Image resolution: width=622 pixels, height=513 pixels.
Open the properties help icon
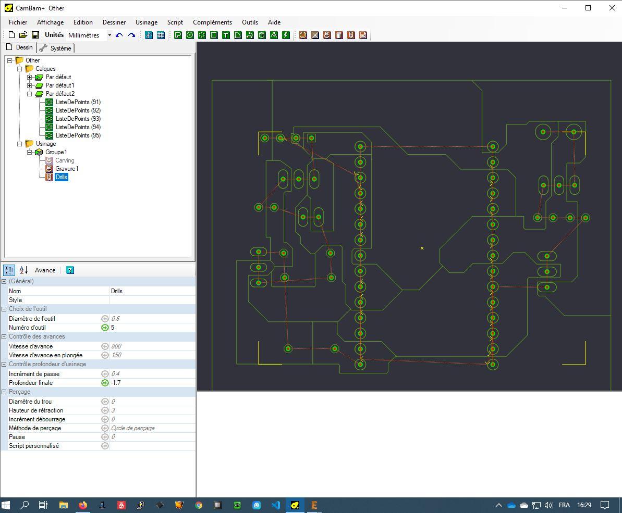(x=70, y=270)
